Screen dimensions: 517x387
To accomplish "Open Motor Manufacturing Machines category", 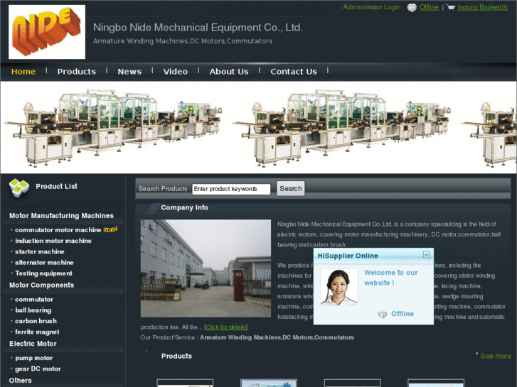I will coord(61,216).
